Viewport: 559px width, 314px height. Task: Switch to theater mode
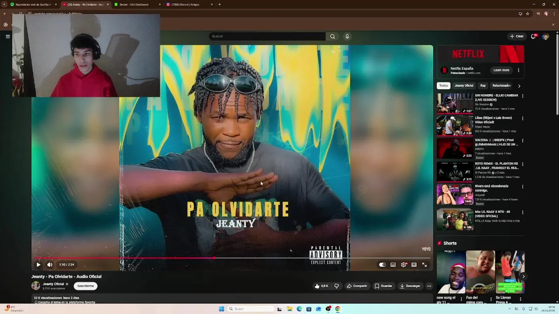pyautogui.click(x=414, y=264)
